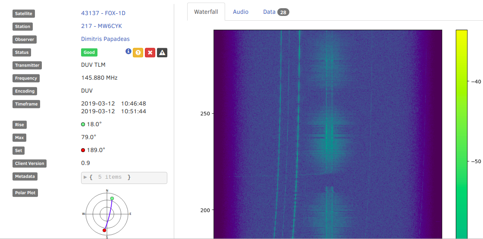
Task: Click the Polar Plot label
Action: [x=25, y=193]
